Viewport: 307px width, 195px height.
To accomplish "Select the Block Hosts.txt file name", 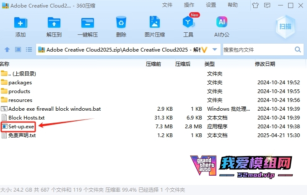I will point(26,118).
